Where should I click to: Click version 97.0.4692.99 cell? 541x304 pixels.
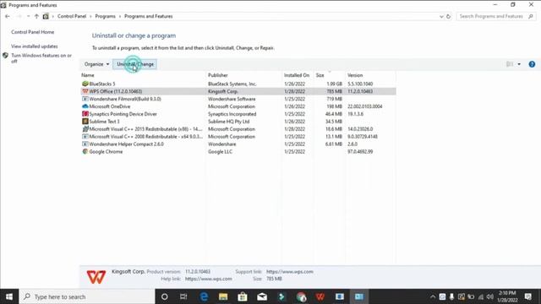pyautogui.click(x=360, y=152)
